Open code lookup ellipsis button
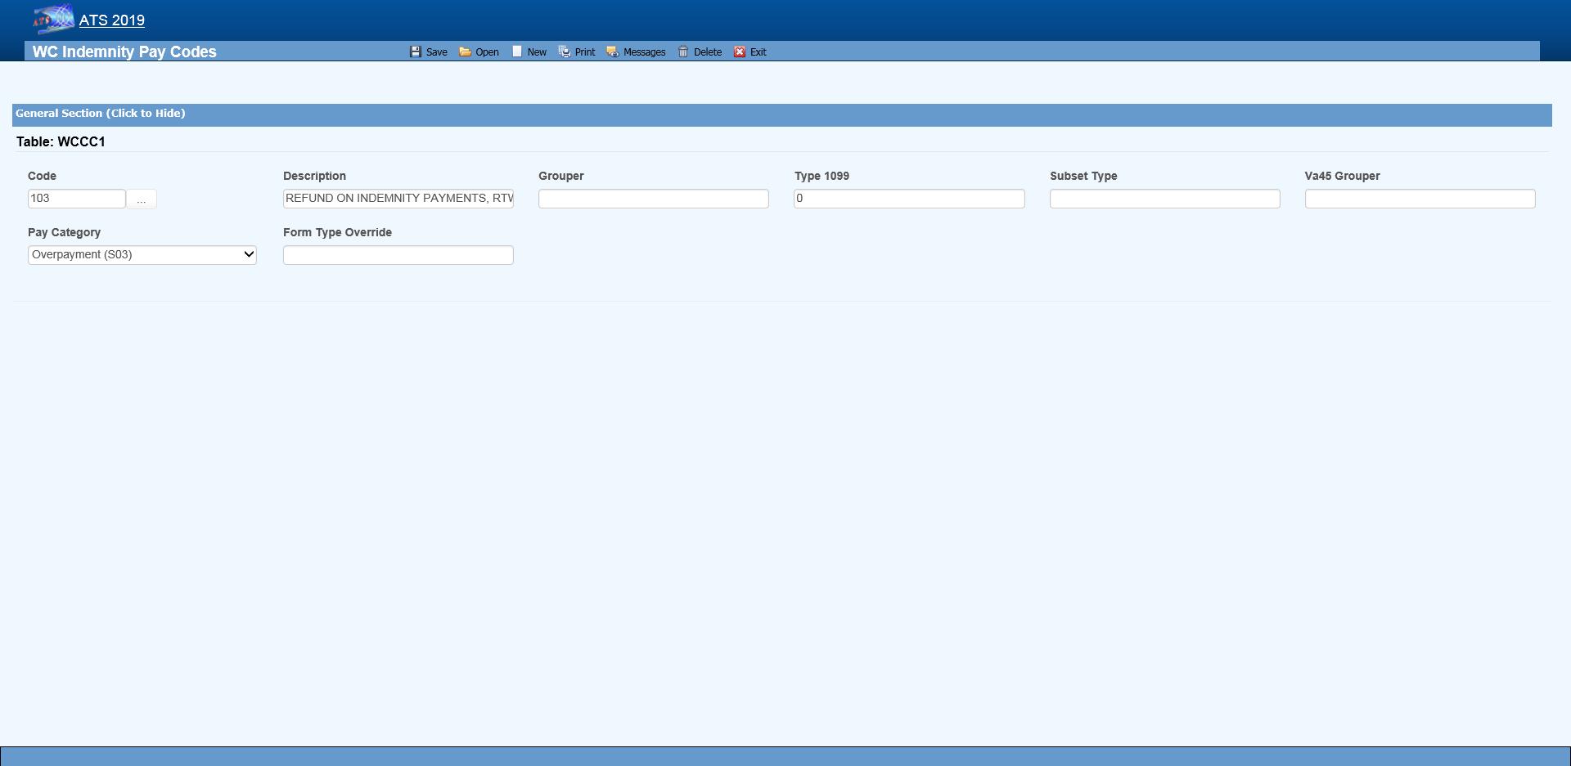The height and width of the screenshot is (766, 1571). (142, 199)
